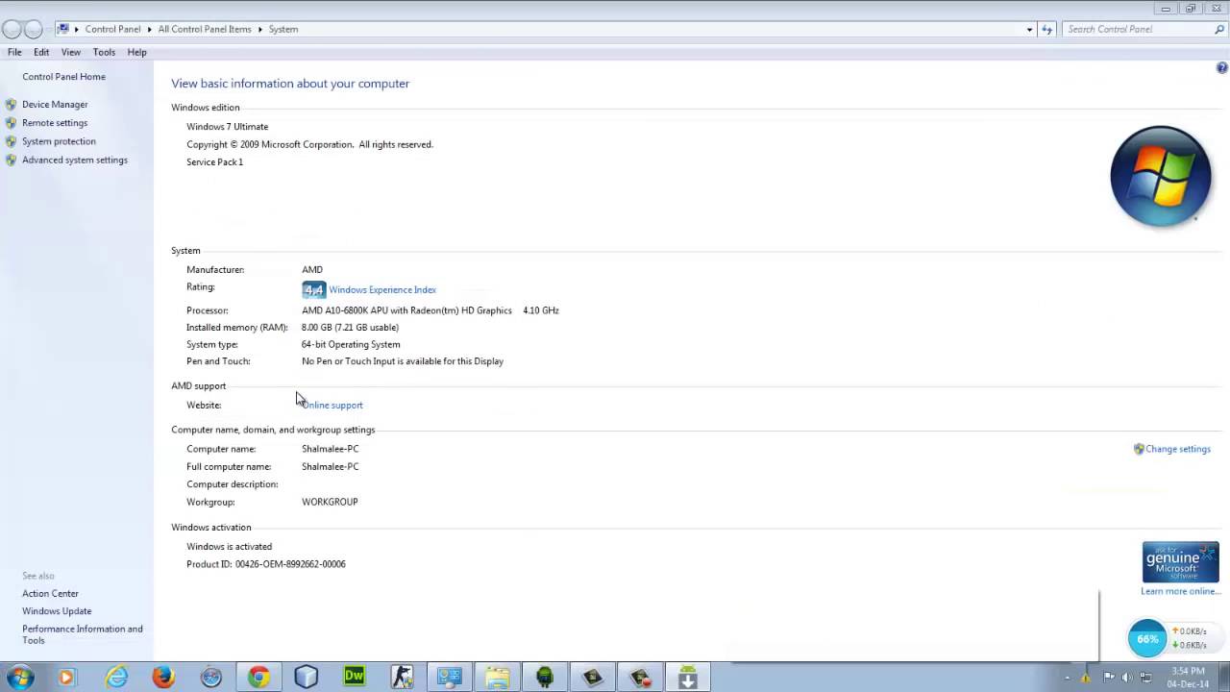Open the Windows Explorer folder icon
1230x692 pixels.
click(497, 678)
